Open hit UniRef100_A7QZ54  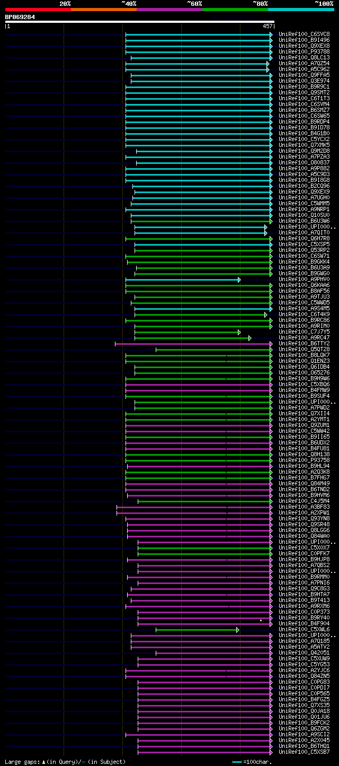pos(304,63)
